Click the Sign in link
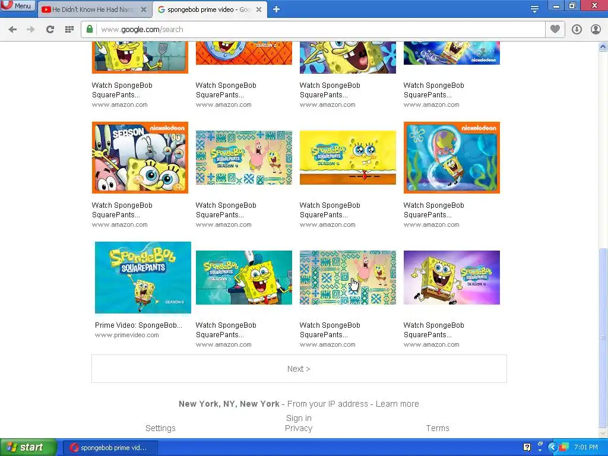608x456 pixels. pyautogui.click(x=299, y=418)
